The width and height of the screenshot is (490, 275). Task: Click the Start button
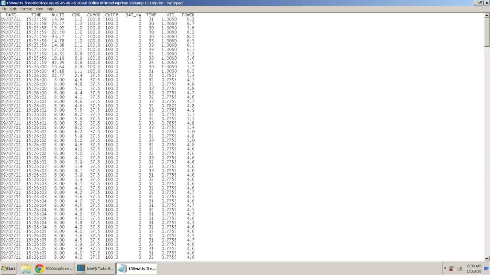pos(9,268)
